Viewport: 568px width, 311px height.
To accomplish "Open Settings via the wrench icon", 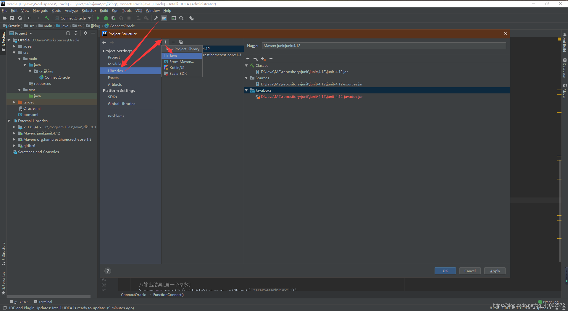I will pyautogui.click(x=156, y=18).
